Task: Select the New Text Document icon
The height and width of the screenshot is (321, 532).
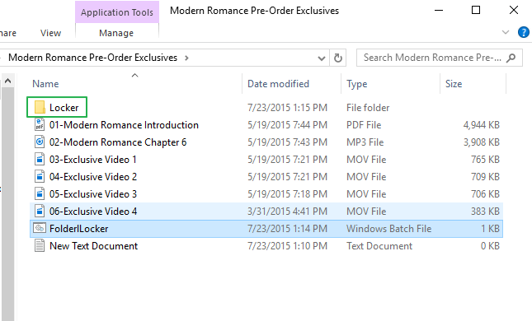Action: coord(40,245)
